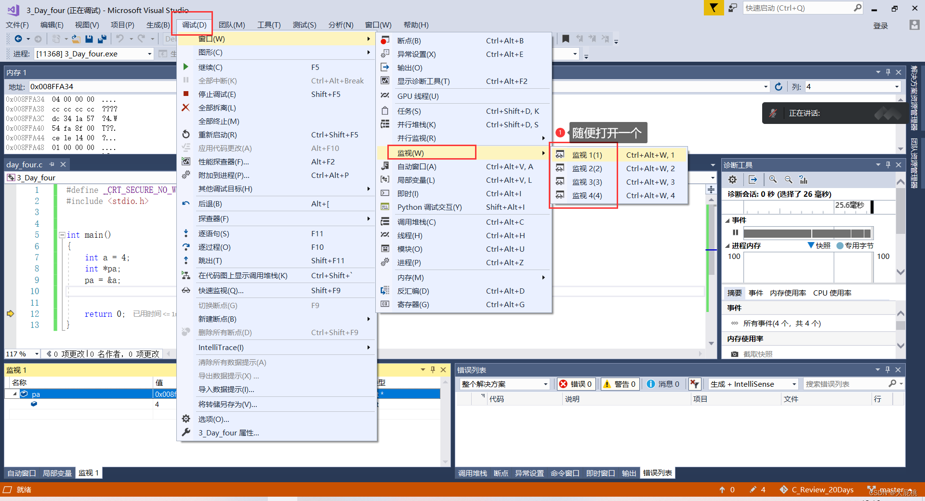Screen dimensions: 925x501
Task: Open 监视 4(4) watch window
Action: 619,196
